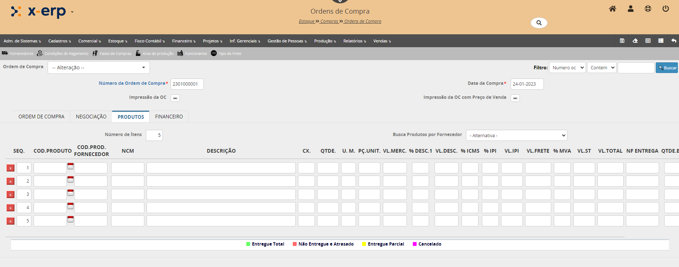Clear the form with the eraser icon
679x267 pixels.
point(635,41)
